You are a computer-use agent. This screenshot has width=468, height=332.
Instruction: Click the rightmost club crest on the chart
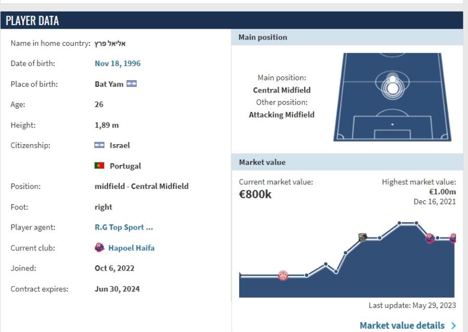point(453,238)
